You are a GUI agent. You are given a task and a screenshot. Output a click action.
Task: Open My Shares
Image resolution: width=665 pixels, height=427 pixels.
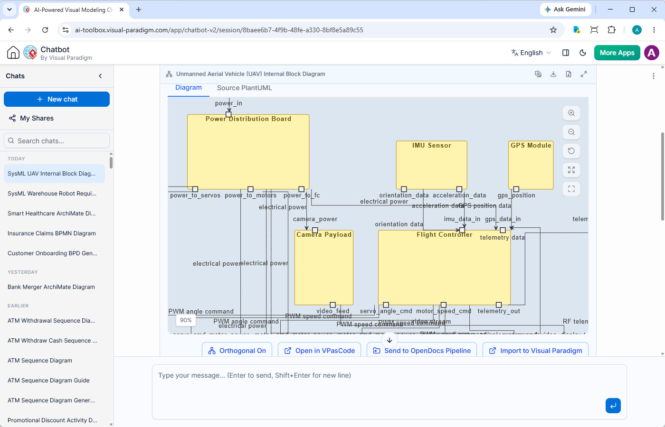[x=31, y=118]
